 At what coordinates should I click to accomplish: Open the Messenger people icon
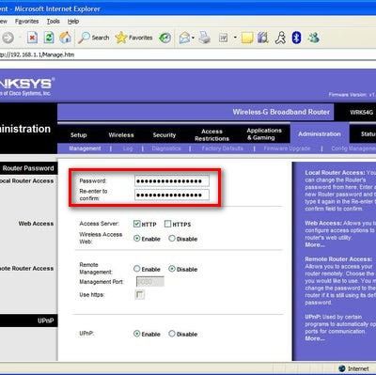coord(313,38)
